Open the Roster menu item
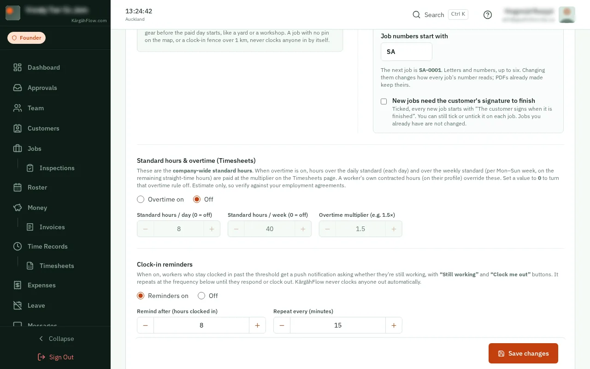 (55, 187)
